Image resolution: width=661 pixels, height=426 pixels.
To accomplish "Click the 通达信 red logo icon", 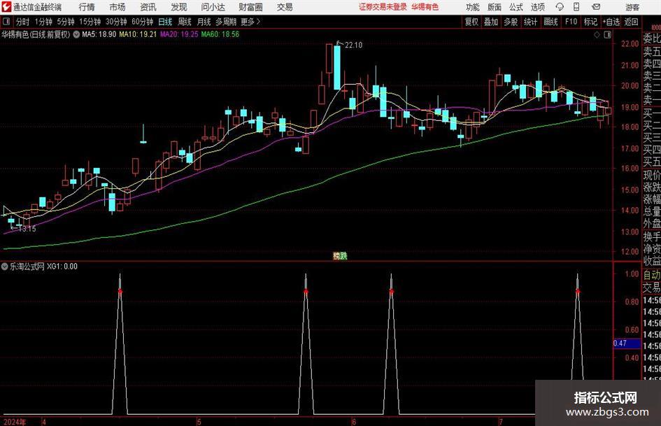I will pos(6,7).
